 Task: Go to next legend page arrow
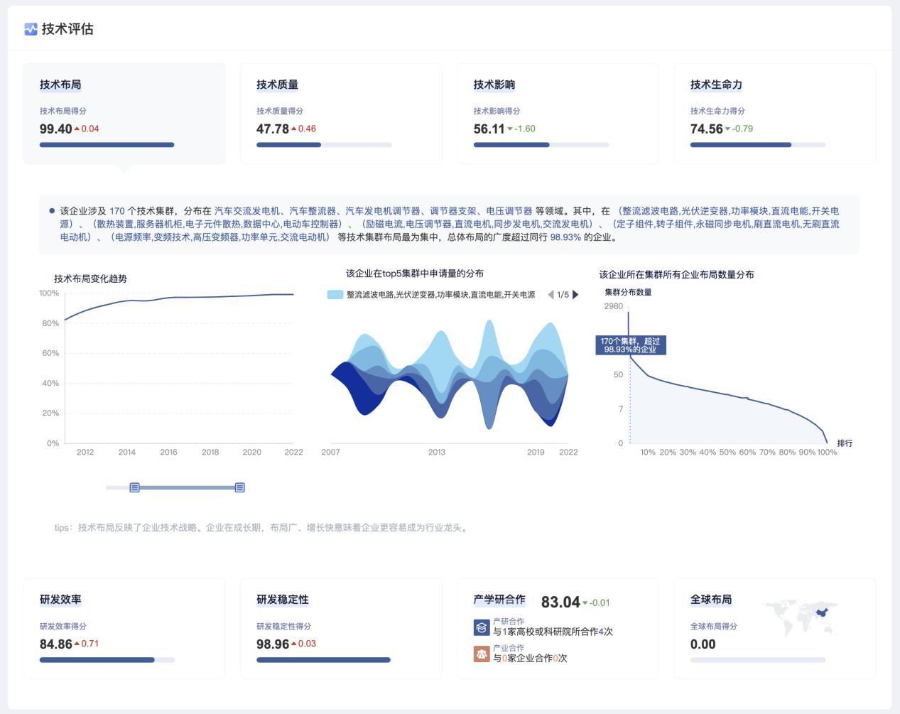576,295
